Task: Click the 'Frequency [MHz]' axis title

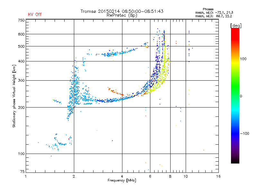Action: pos(122,180)
